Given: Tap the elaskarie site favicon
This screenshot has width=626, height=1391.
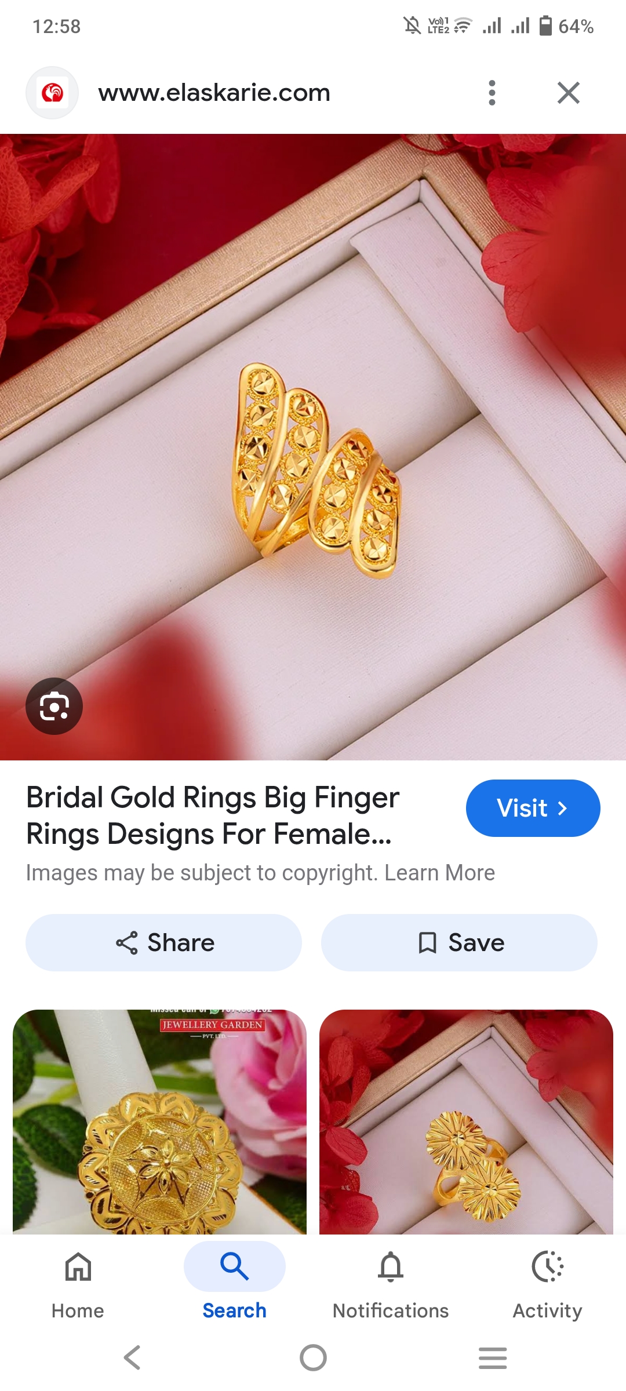Looking at the screenshot, I should 52,93.
